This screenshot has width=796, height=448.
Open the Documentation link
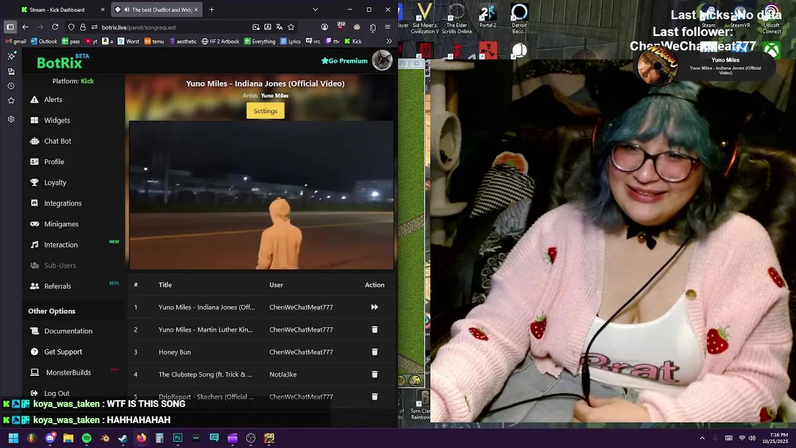[x=68, y=331]
